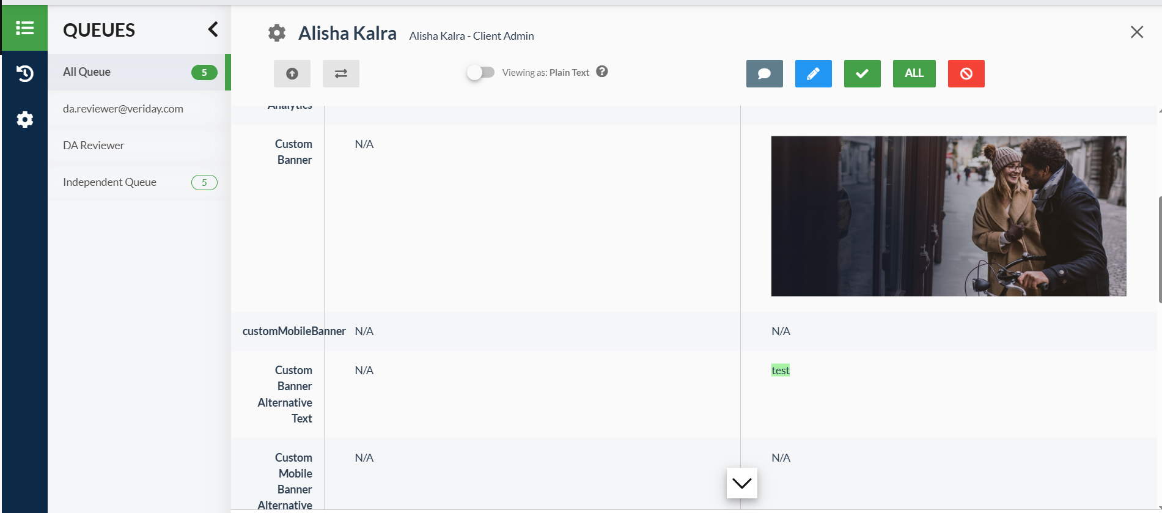Click the Custom Banner couple image
This screenshot has height=513, width=1162.
(x=948, y=216)
